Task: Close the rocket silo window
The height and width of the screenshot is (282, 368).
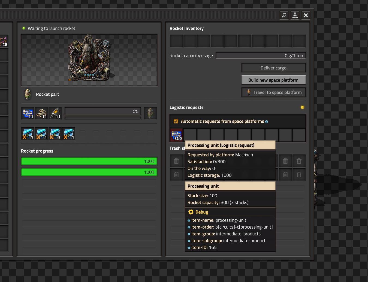Action: [306, 15]
